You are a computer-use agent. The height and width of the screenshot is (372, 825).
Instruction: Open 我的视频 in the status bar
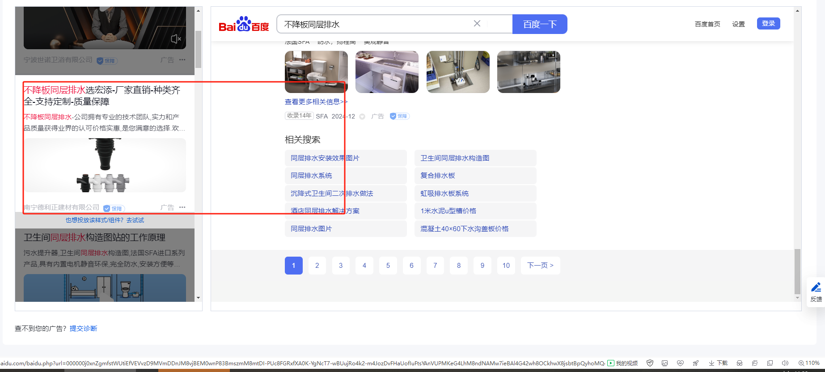(622, 363)
